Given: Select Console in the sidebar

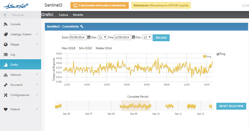Looking at the screenshot, I should click(x=21, y=24).
